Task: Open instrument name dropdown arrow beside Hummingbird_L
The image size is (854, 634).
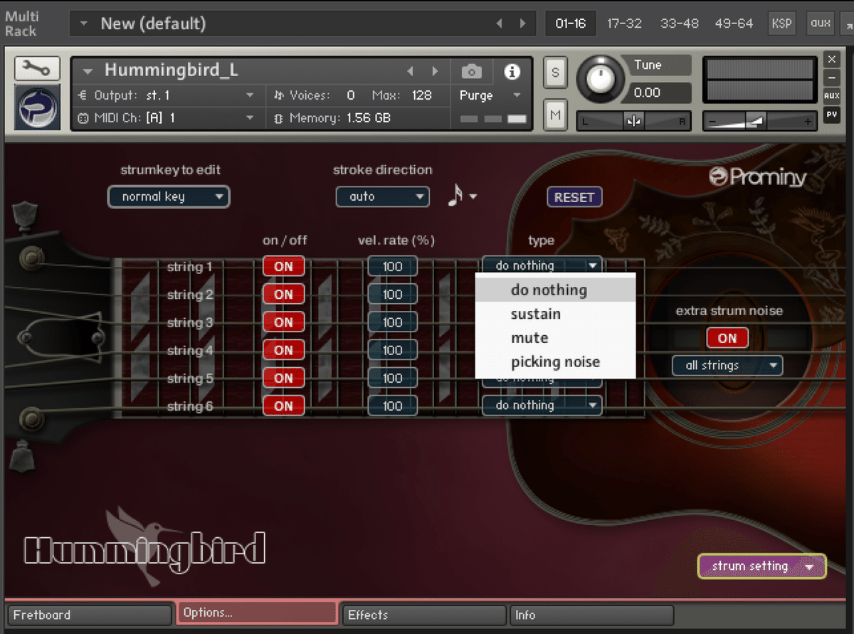Action: click(x=88, y=71)
